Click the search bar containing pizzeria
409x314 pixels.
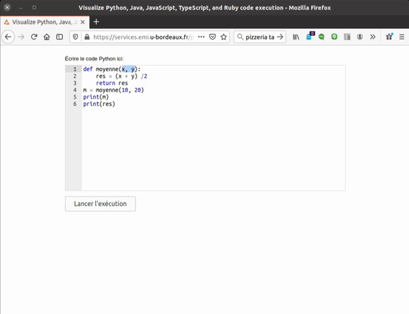pos(256,37)
